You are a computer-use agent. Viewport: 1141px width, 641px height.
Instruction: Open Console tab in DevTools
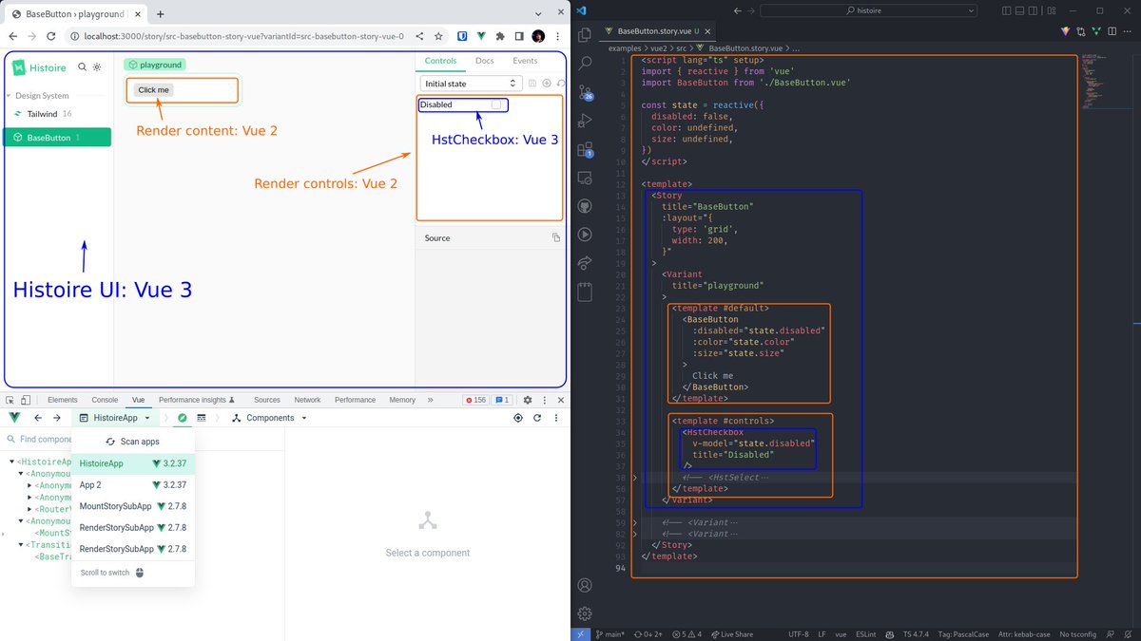point(105,400)
